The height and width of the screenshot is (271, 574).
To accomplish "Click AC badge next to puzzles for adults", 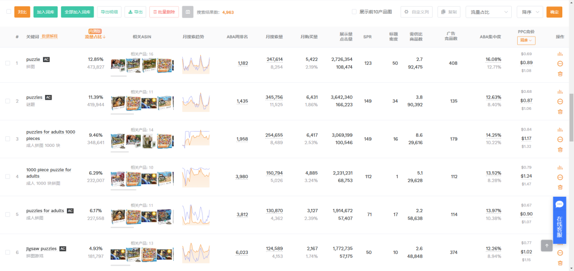I will pos(70,211).
